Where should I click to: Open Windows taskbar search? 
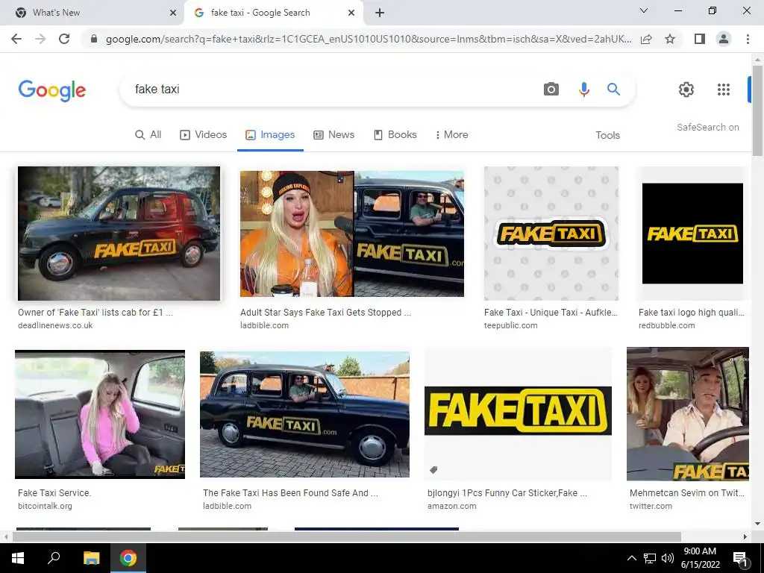(x=54, y=558)
